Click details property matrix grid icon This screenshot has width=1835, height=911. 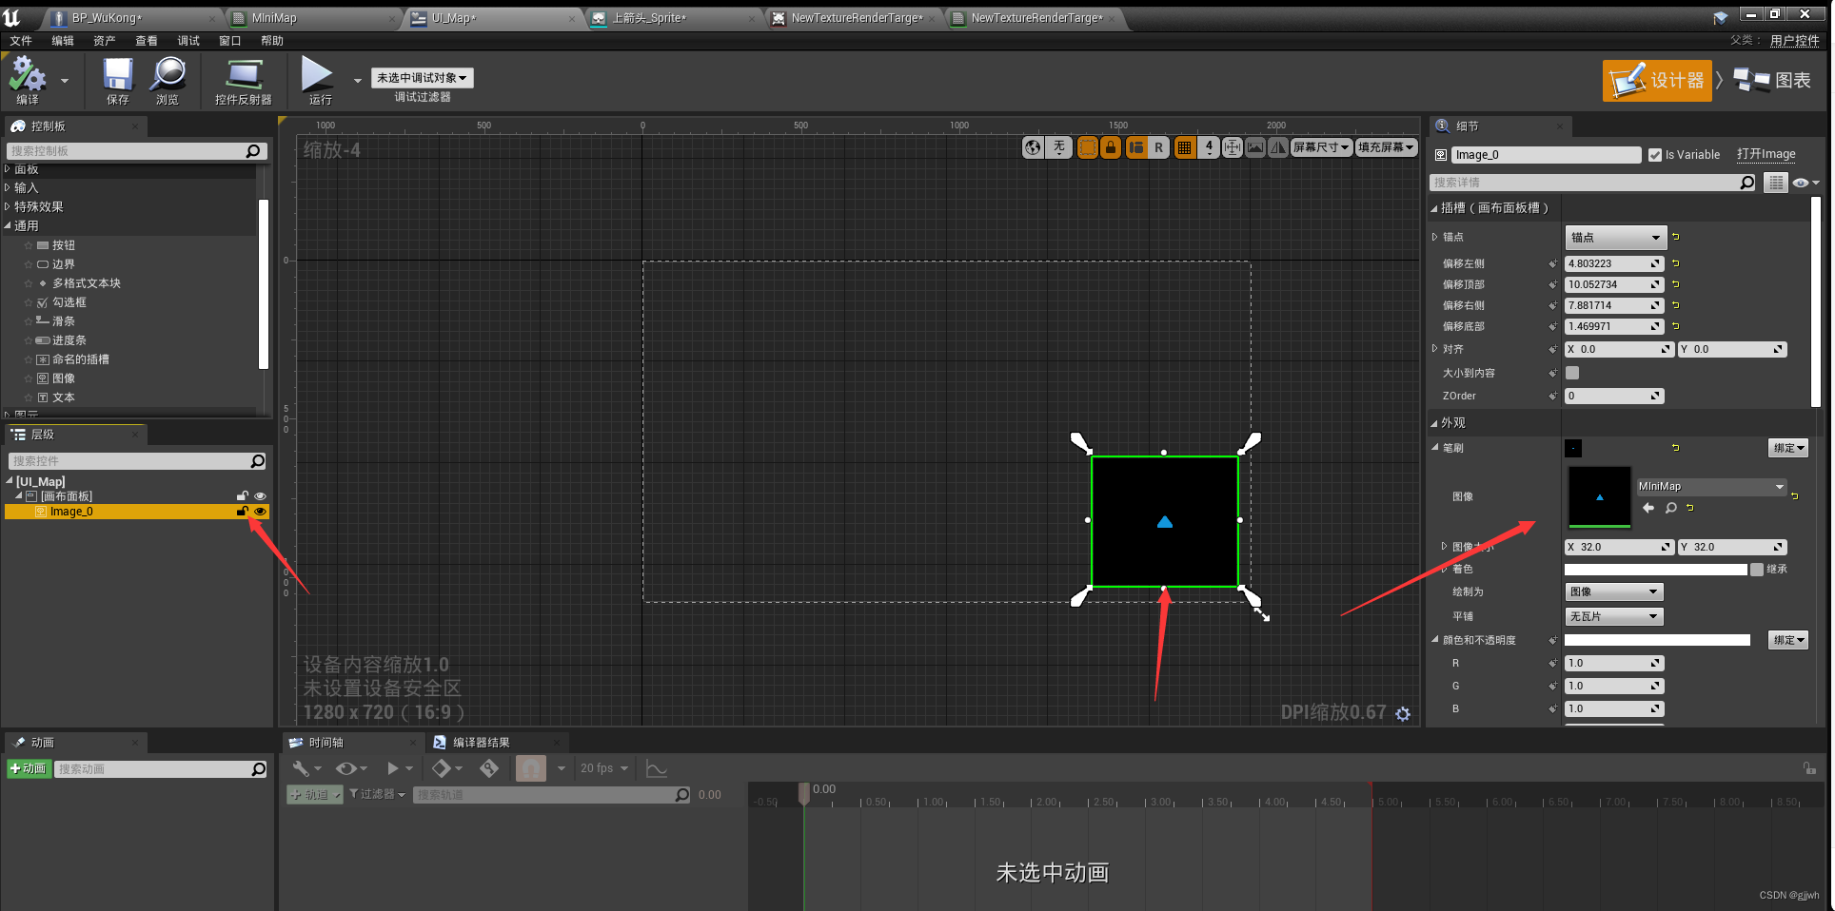pyautogui.click(x=1776, y=183)
